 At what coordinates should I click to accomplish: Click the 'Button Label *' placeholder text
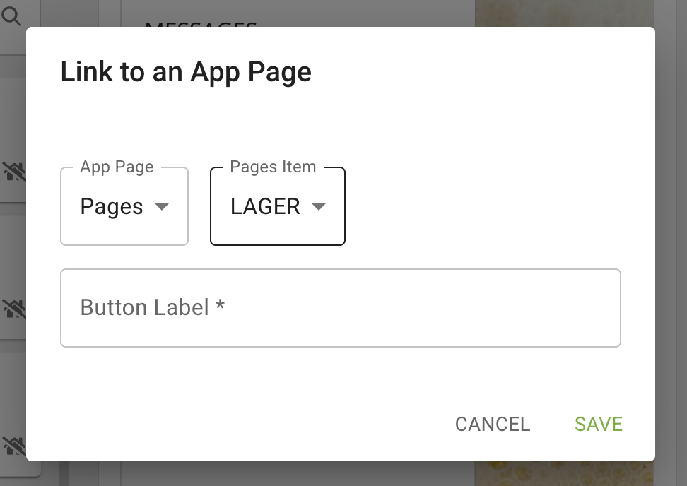pos(152,308)
